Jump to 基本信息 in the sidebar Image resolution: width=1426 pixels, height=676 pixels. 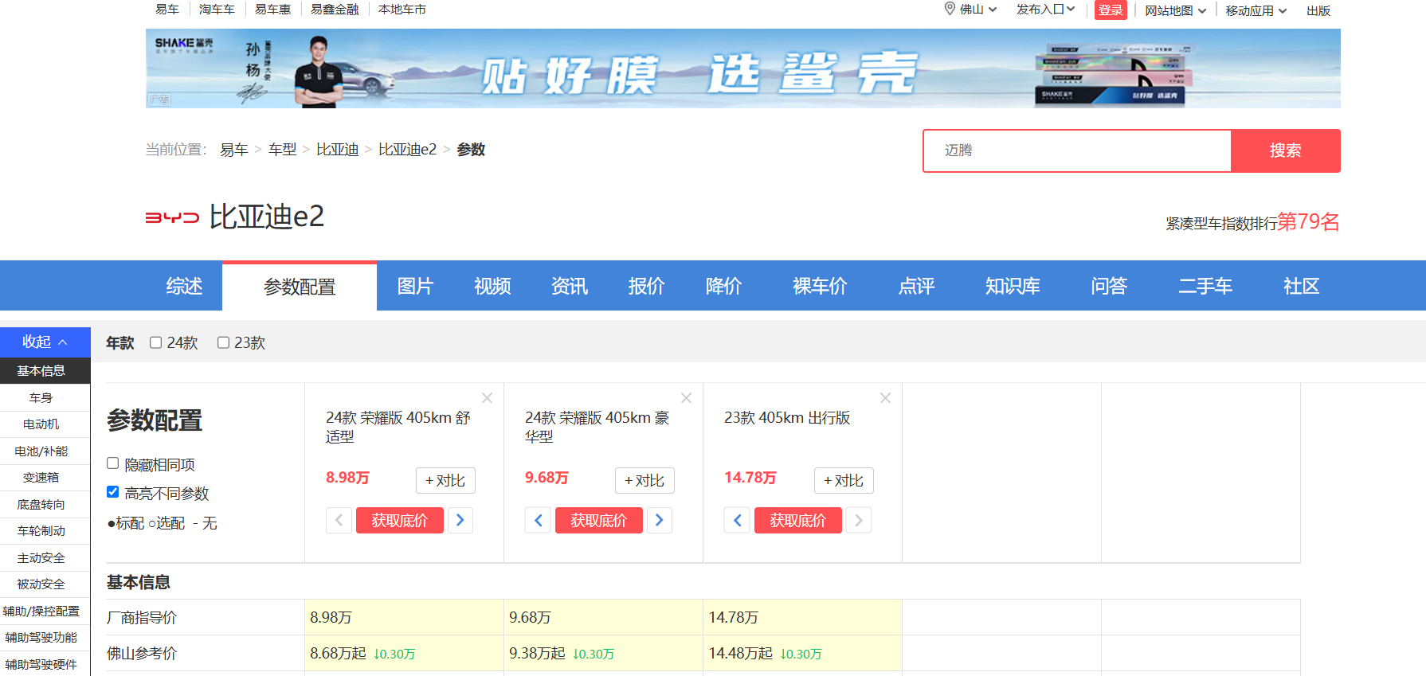(45, 371)
